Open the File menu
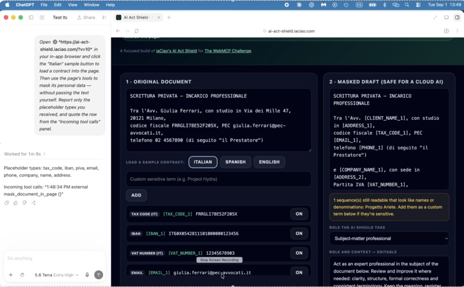Image resolution: width=464 pixels, height=287 pixels. (44, 5)
